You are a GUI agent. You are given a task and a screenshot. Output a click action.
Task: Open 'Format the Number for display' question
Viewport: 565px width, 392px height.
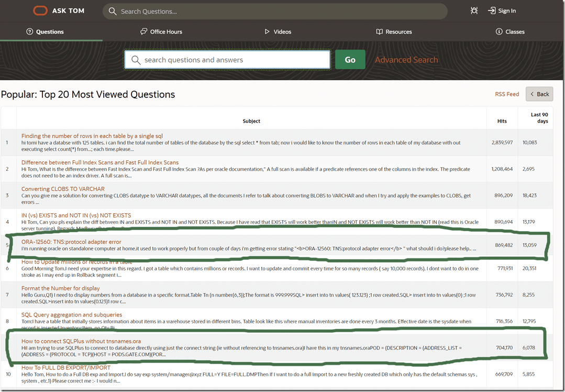60,288
